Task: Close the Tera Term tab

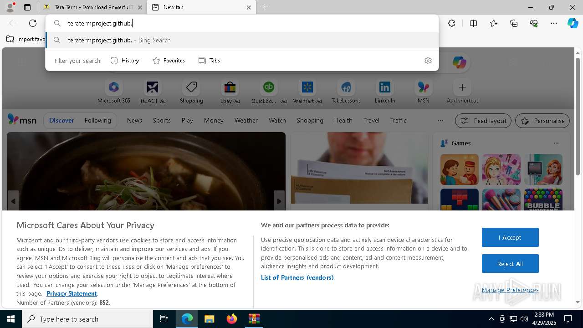Action: coord(140,7)
